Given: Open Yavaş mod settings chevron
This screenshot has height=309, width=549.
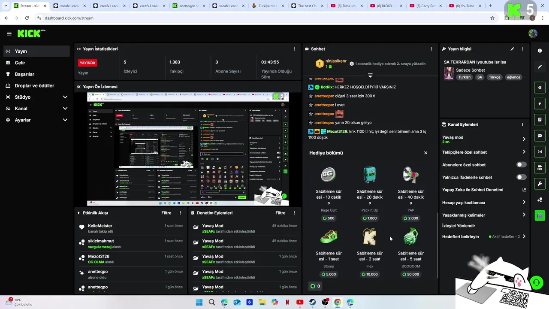Looking at the screenshot, I should tap(524, 139).
